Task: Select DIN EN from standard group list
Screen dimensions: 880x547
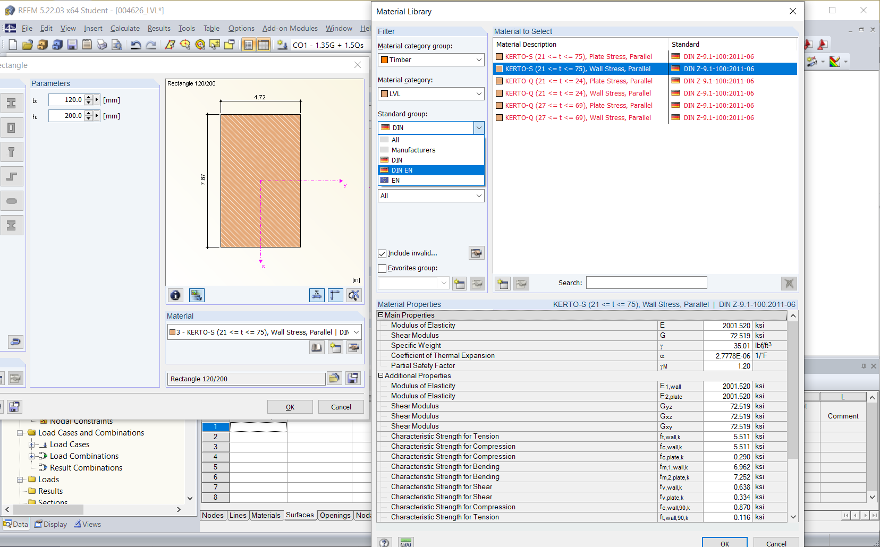Action: (402, 170)
